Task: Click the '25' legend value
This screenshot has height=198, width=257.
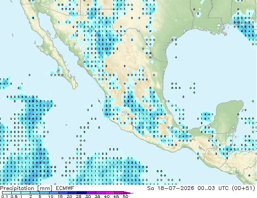Action: (79, 196)
